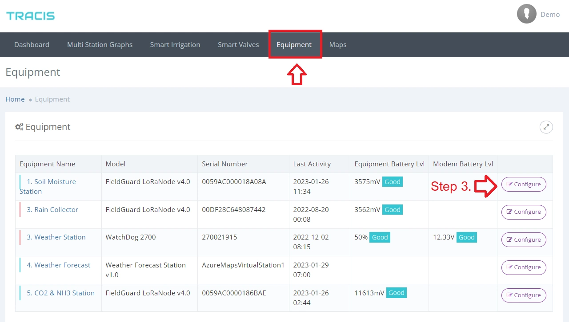The height and width of the screenshot is (322, 569).
Task: Click the Good badge next to 11613mV
Action: pyautogui.click(x=396, y=293)
